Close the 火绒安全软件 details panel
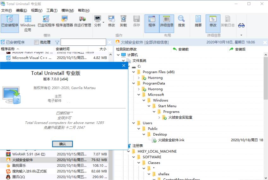Image resolution: width=268 pixels, height=180 pixels. [x=265, y=42]
